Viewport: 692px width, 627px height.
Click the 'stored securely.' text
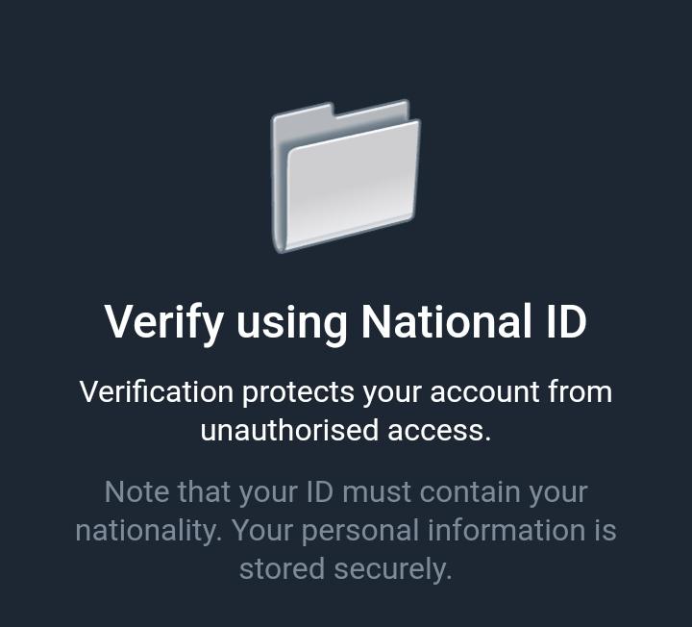[346, 568]
